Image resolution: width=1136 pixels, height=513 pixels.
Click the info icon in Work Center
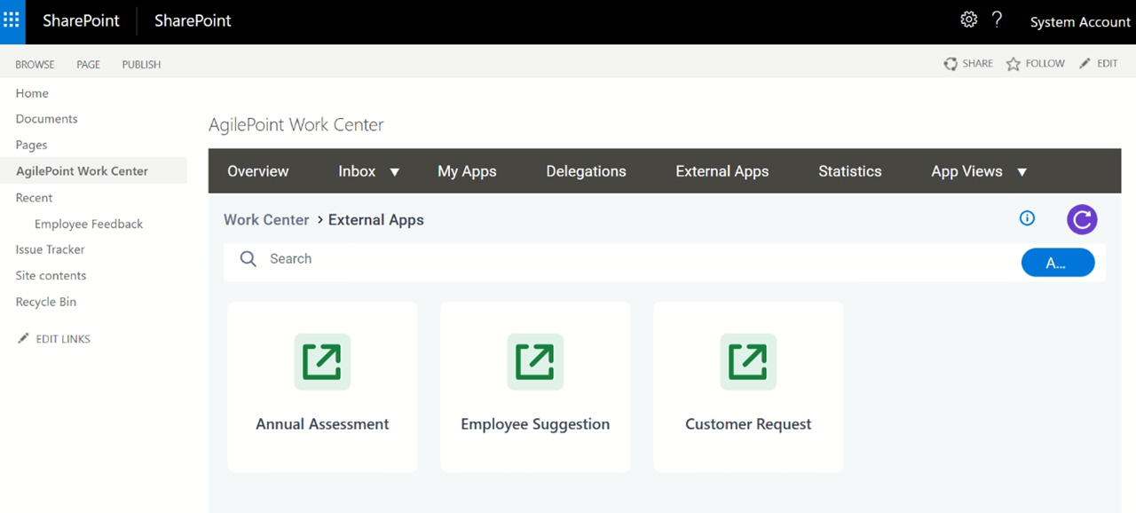coord(1027,218)
